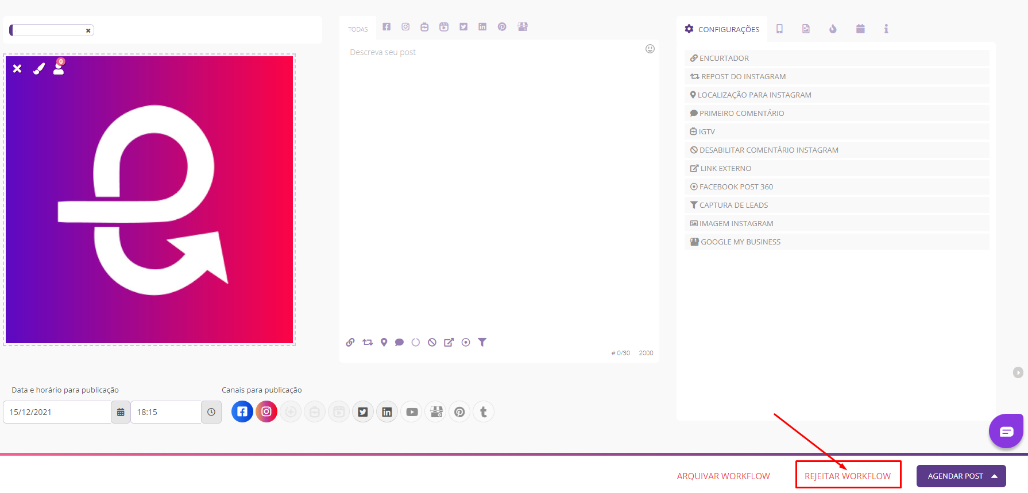The height and width of the screenshot is (493, 1028).
Task: Toggle the Instagram publishing channel
Action: pyautogui.click(x=266, y=412)
